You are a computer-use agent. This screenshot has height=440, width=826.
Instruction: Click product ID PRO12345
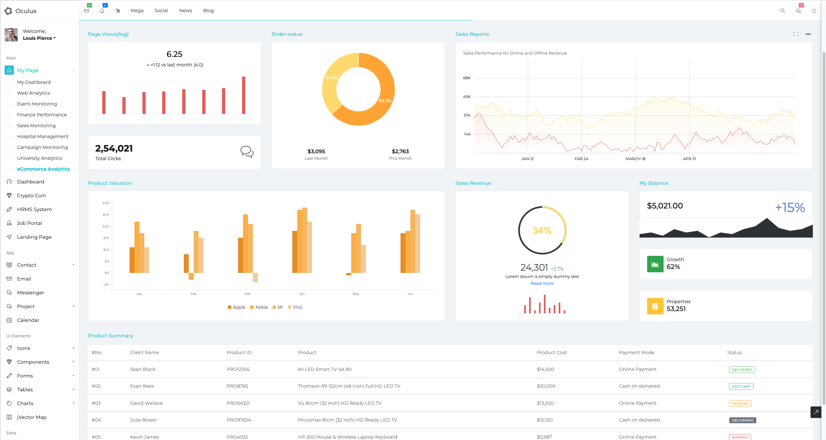238,369
